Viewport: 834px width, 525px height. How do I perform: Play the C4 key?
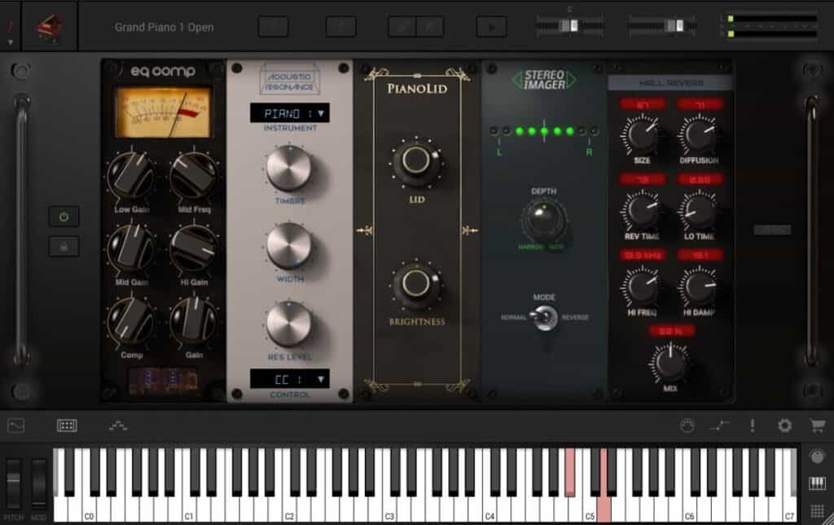click(x=489, y=509)
